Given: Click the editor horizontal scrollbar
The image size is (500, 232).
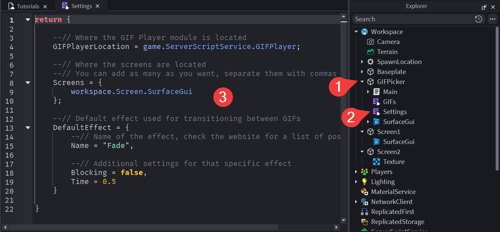Looking at the screenshot, I should point(144,227).
